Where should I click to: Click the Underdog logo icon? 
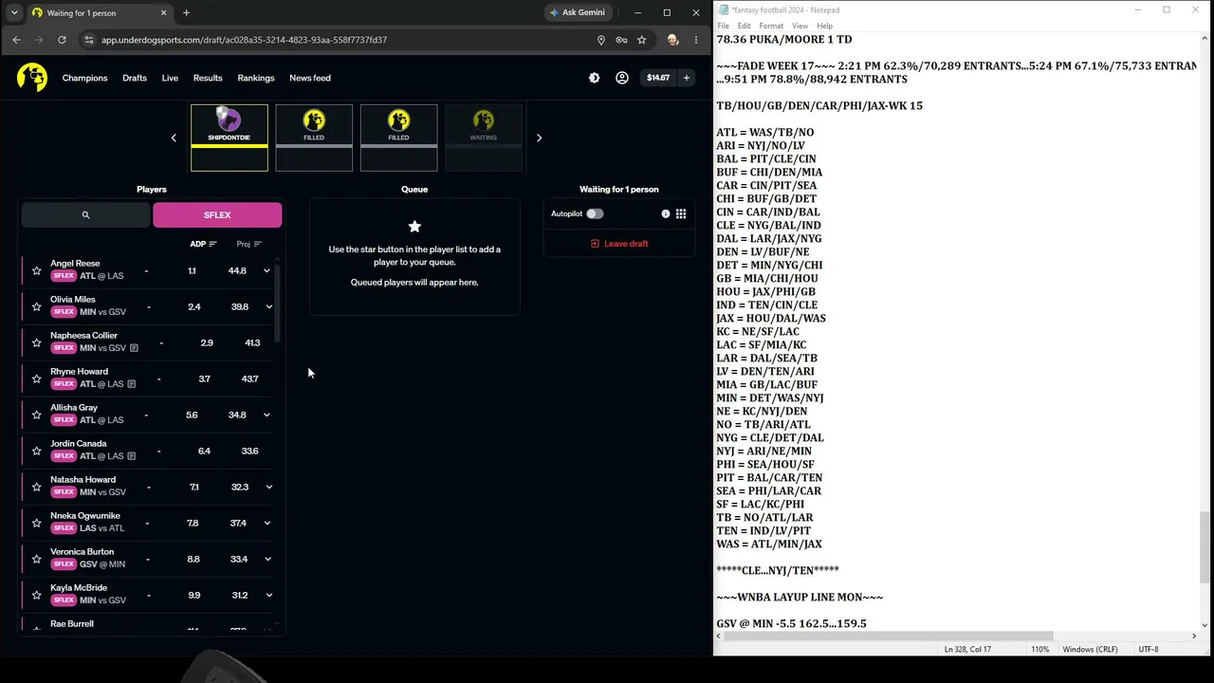click(31, 78)
